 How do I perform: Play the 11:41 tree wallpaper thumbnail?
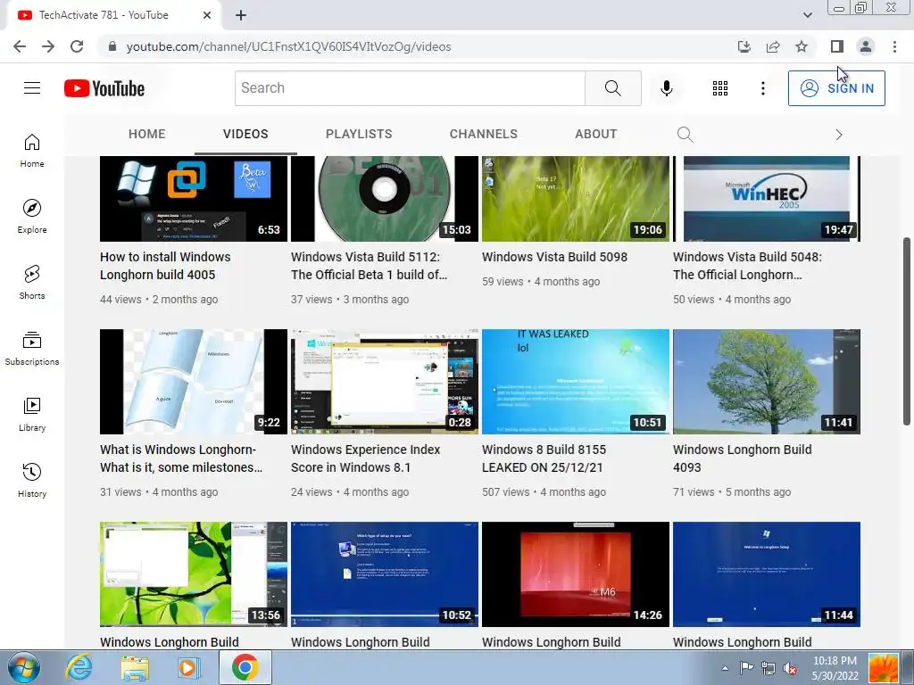tap(767, 382)
